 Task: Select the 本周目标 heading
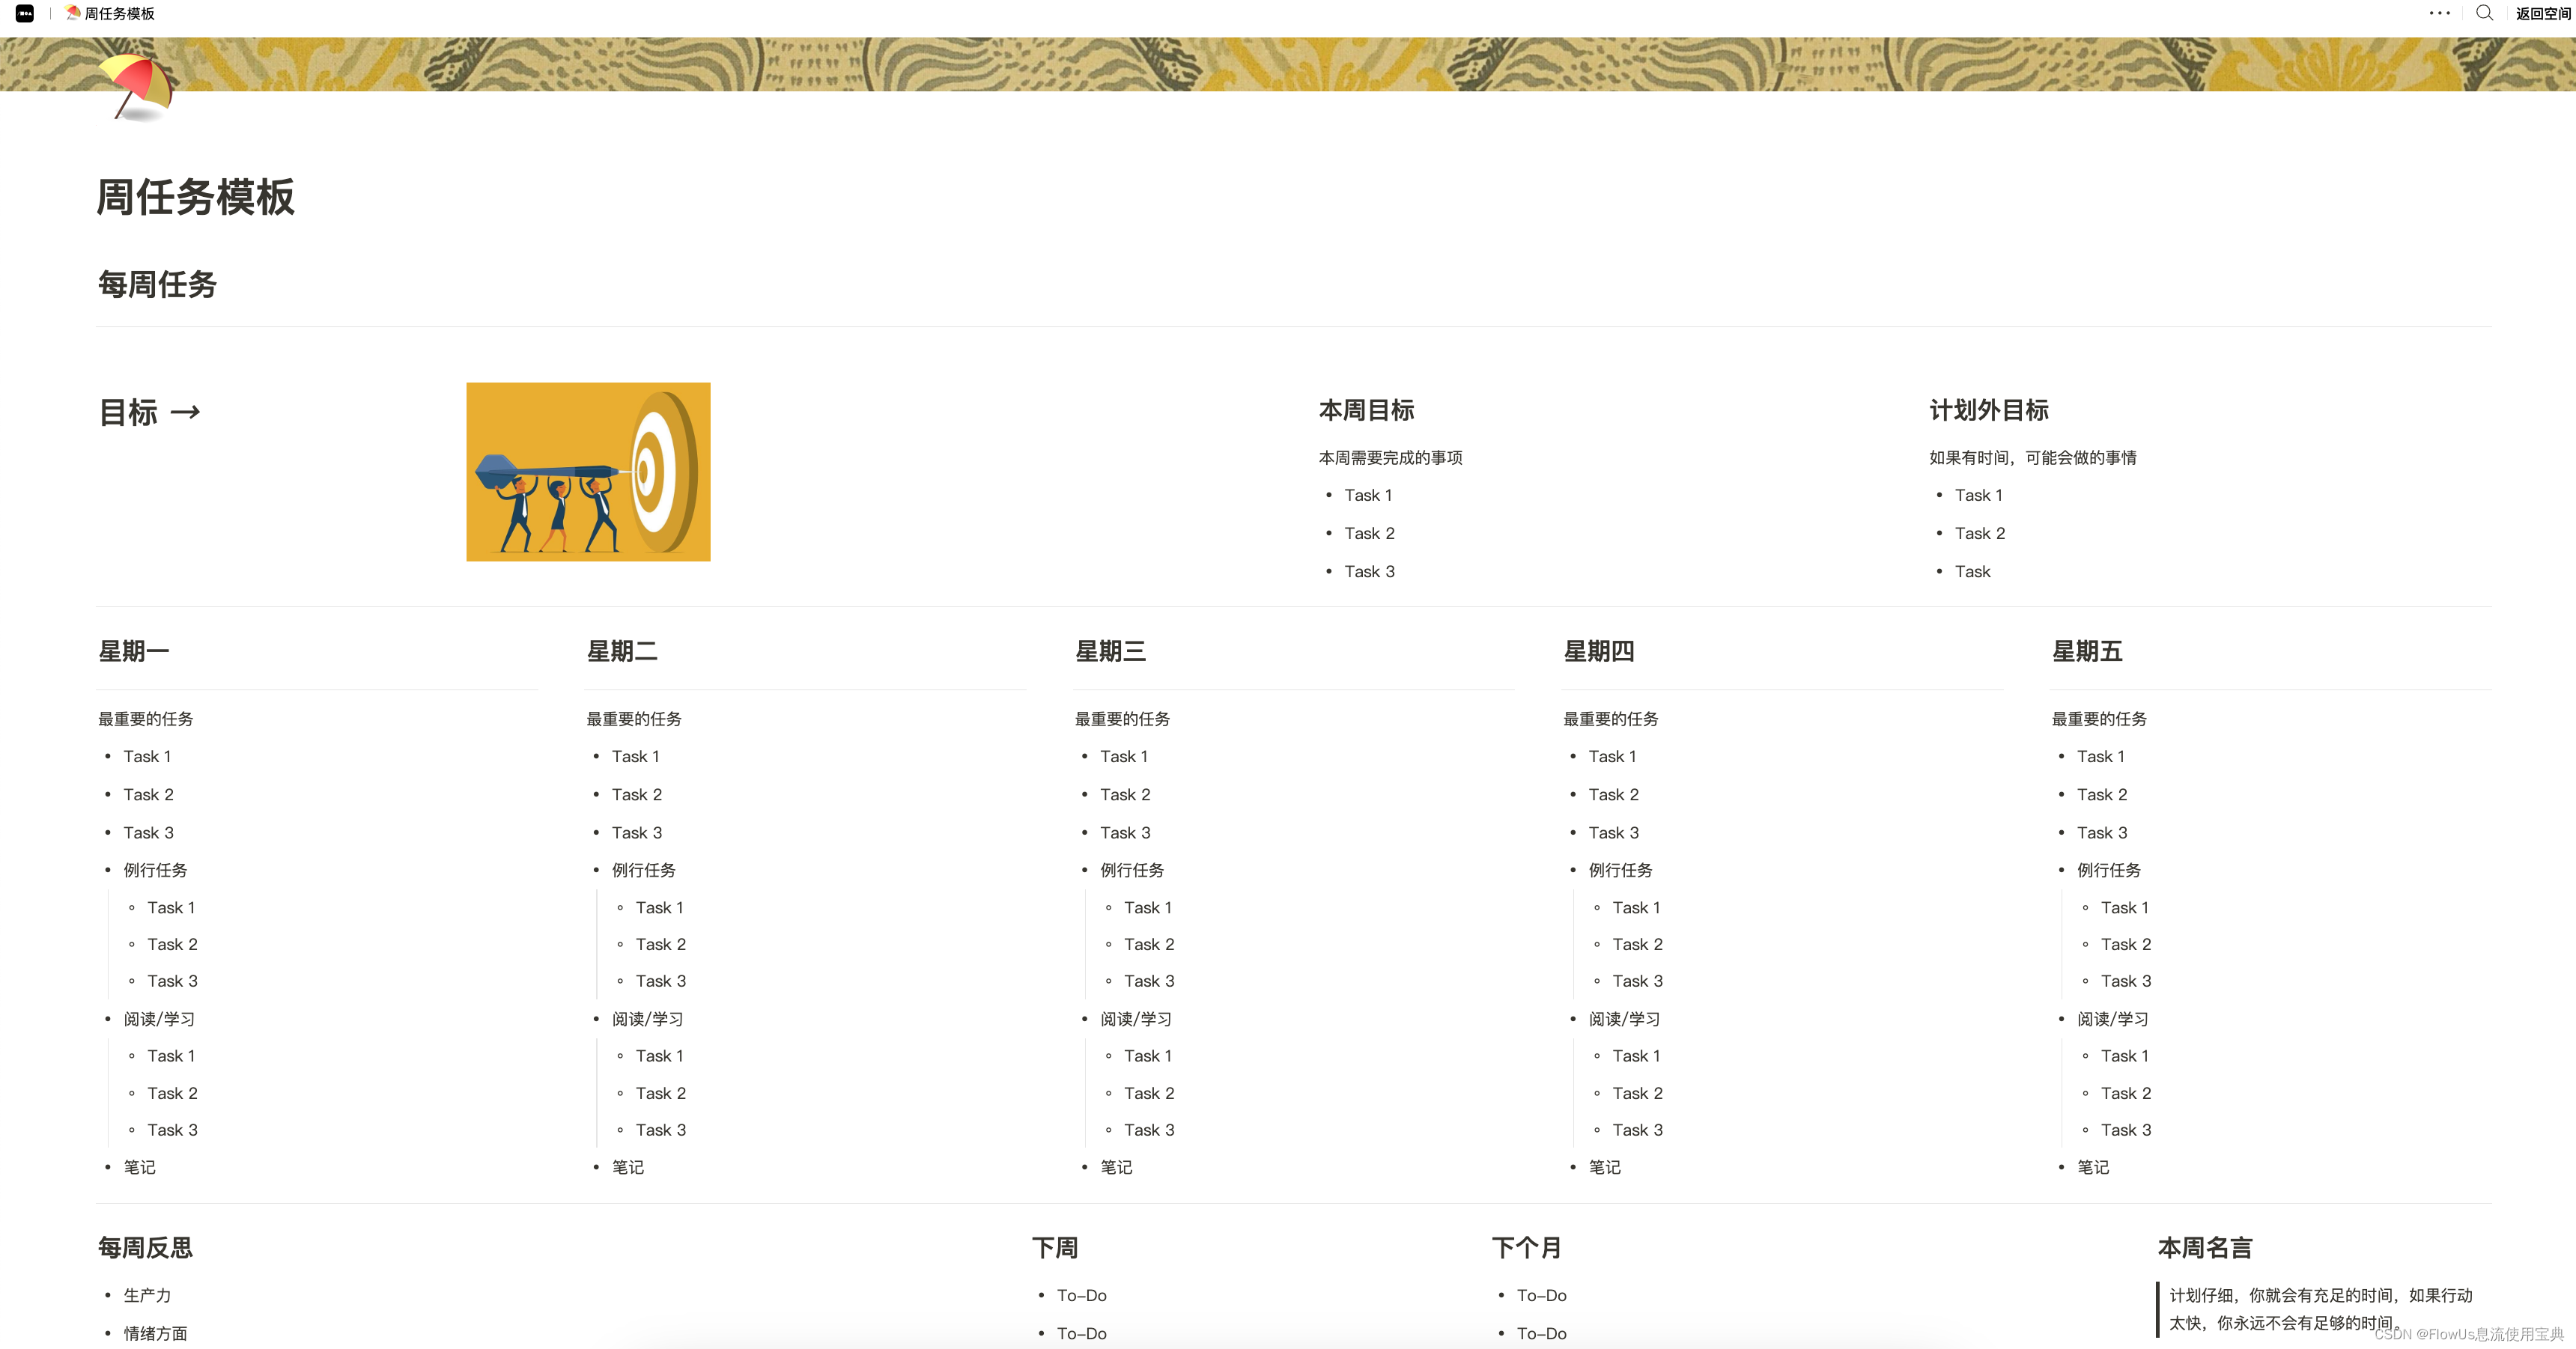coord(1366,410)
